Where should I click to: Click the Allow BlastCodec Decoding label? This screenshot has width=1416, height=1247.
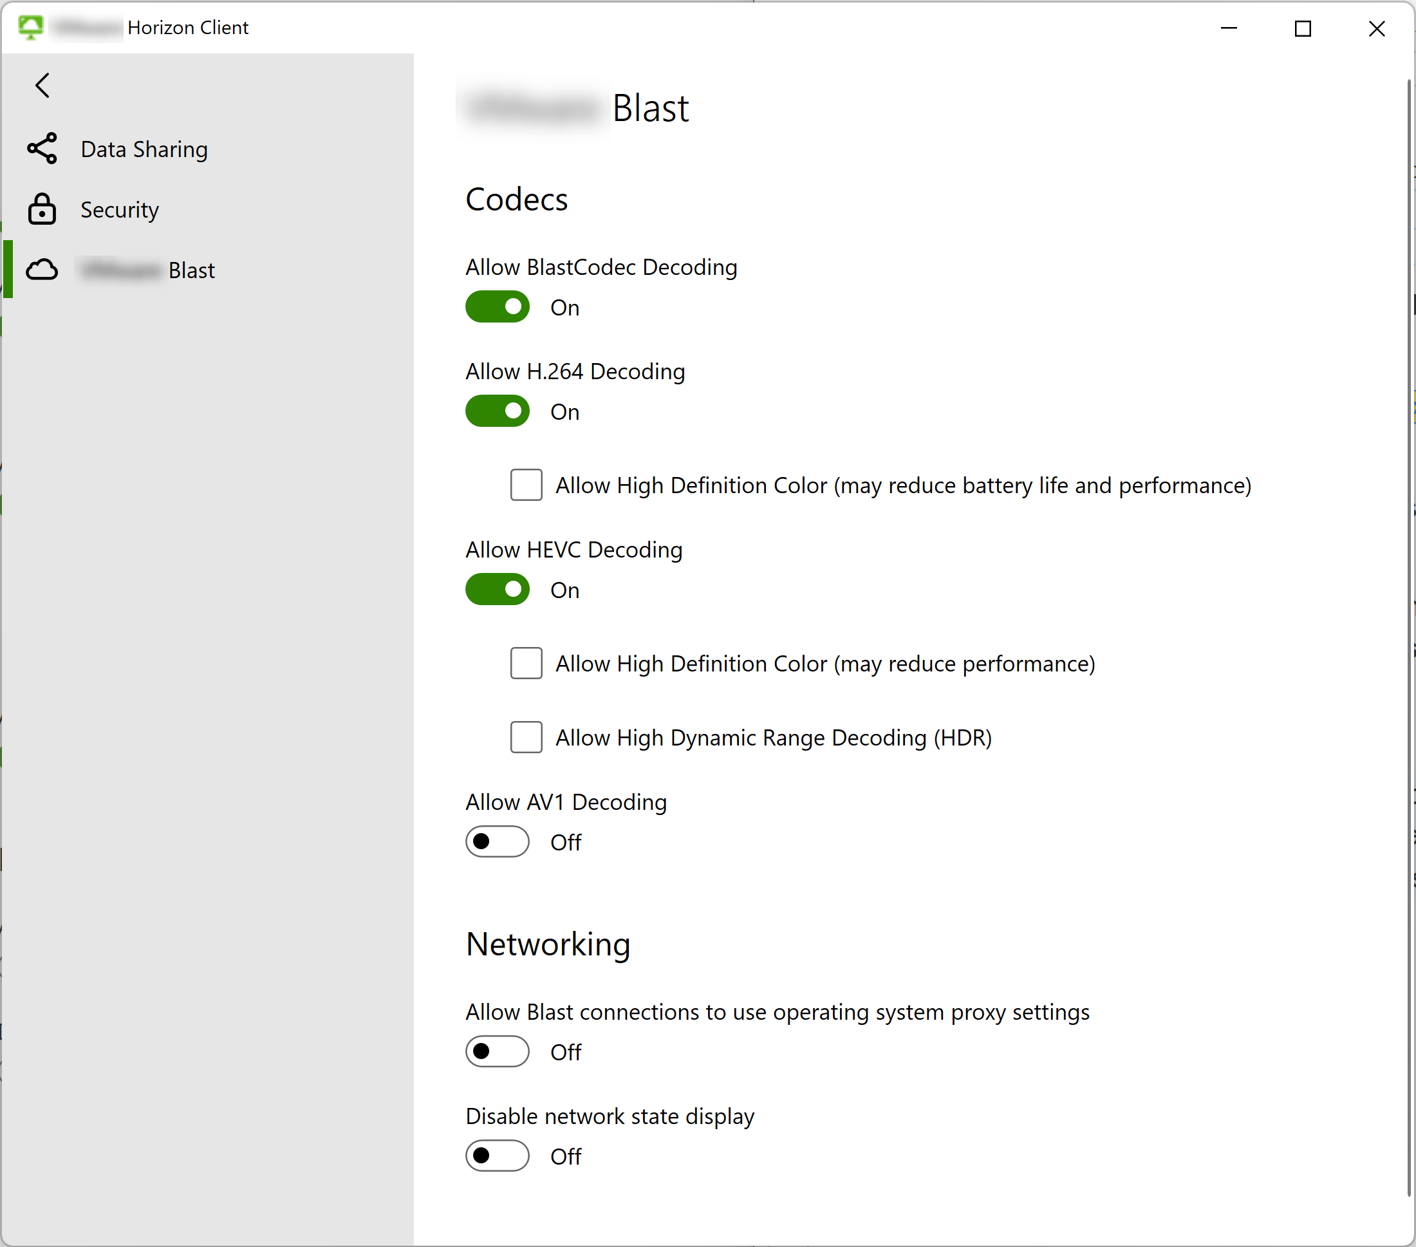pyautogui.click(x=601, y=267)
